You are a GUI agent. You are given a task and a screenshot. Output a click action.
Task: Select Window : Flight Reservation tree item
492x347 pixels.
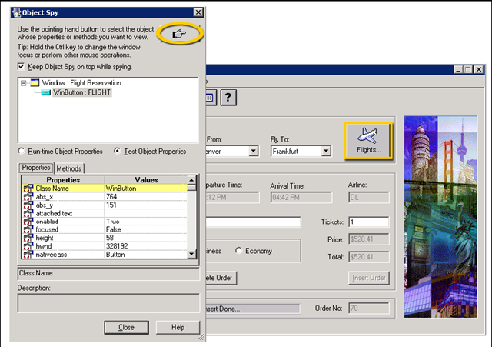pos(81,83)
